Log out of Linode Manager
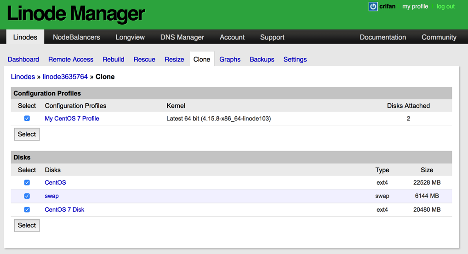Image resolution: width=468 pixels, height=254 pixels. point(445,6)
